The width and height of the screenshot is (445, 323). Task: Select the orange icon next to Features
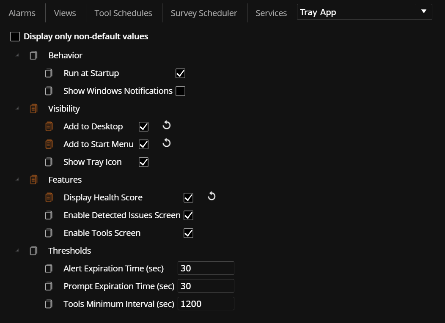[x=33, y=179]
